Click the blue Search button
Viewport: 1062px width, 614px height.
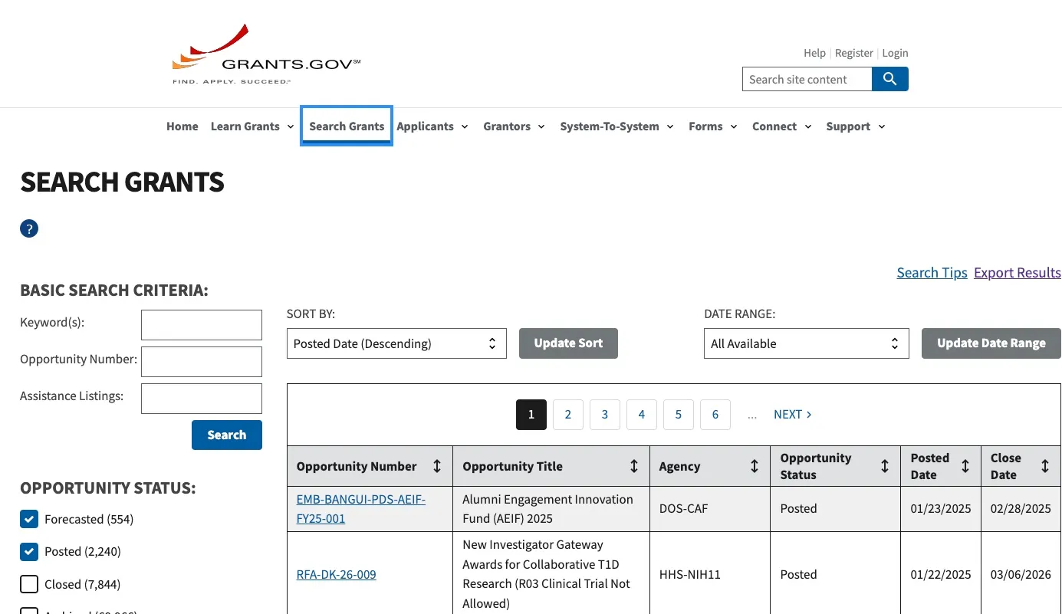tap(227, 435)
